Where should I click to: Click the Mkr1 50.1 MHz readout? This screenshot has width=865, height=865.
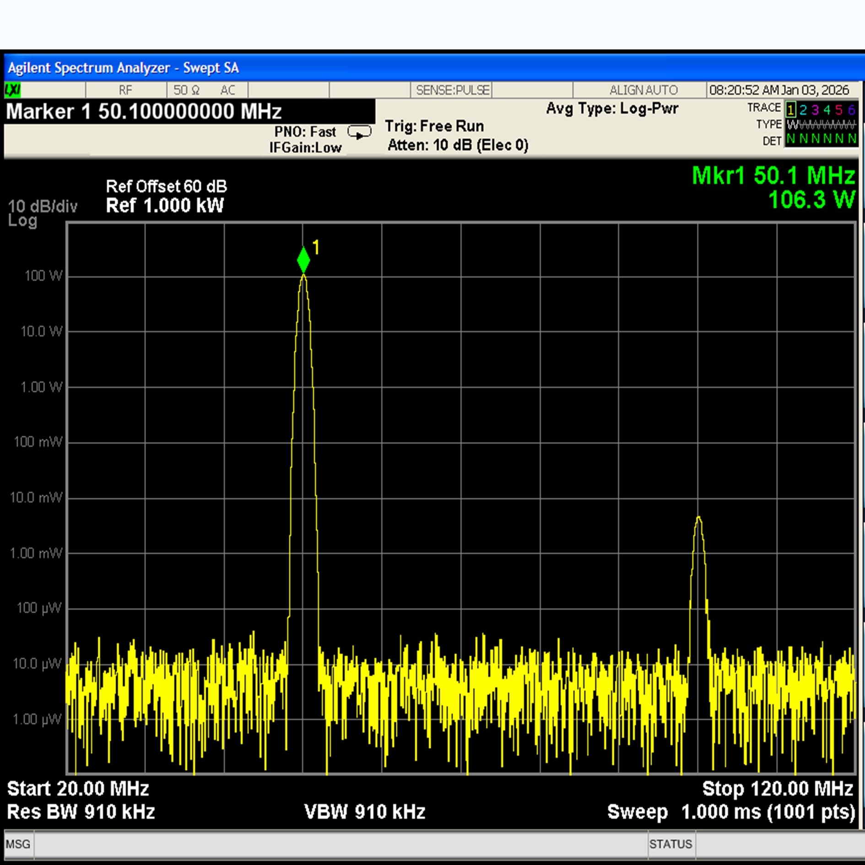tap(773, 176)
